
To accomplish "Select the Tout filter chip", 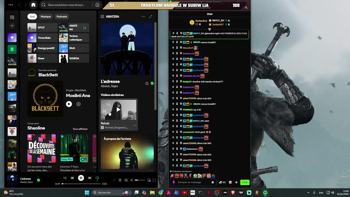I will (32, 16).
